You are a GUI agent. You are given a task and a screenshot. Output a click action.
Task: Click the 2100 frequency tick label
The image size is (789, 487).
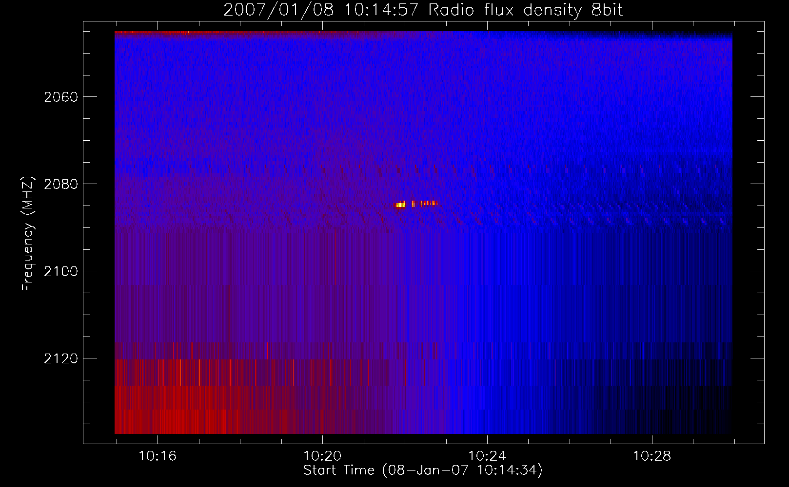click(61, 271)
